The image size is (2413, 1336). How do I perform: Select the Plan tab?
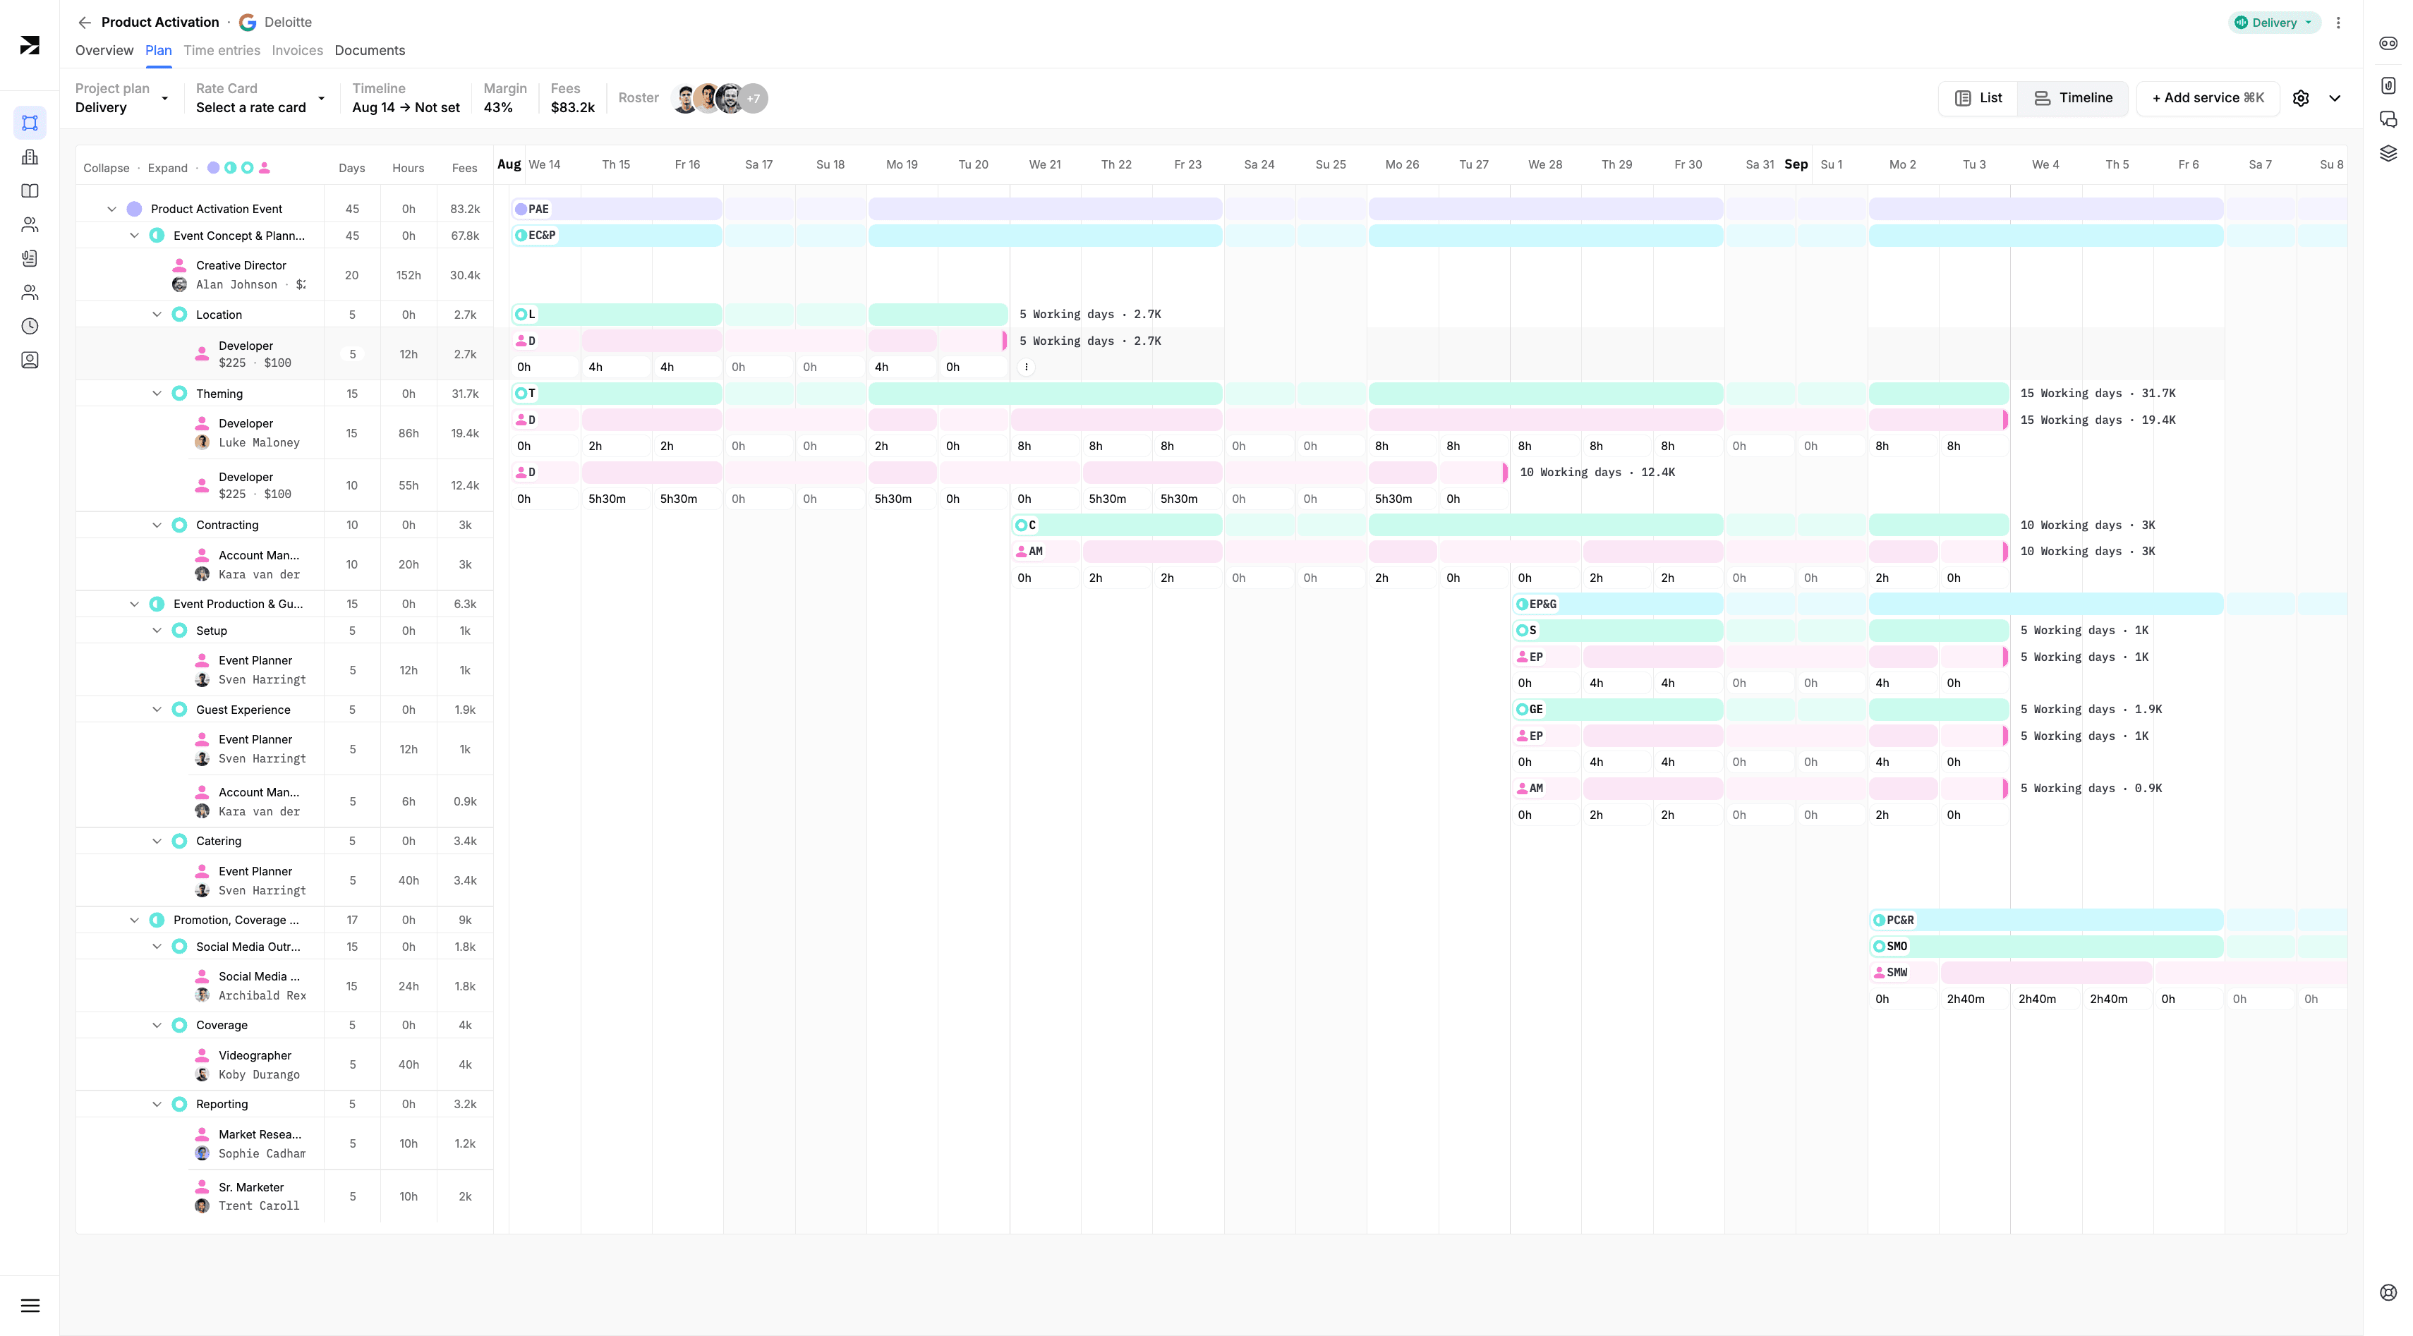158,51
